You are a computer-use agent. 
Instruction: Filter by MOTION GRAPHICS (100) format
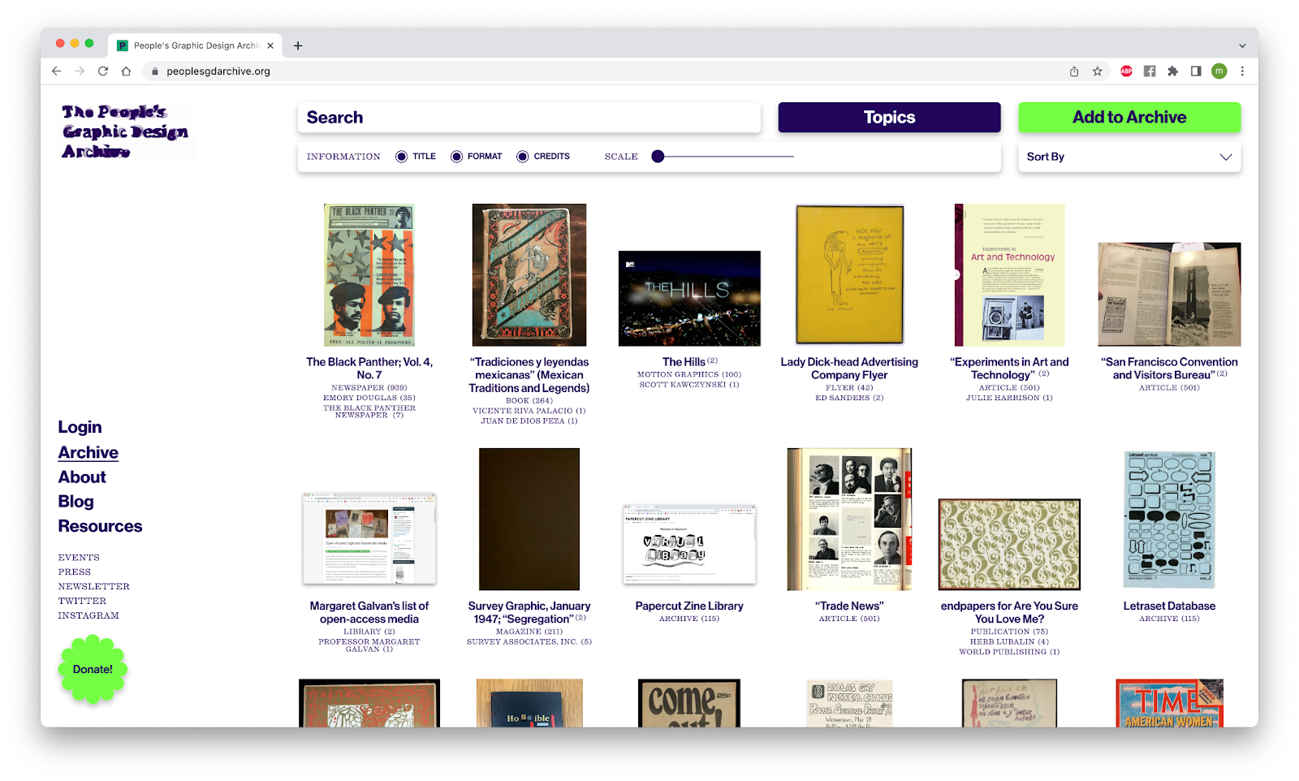[689, 375]
